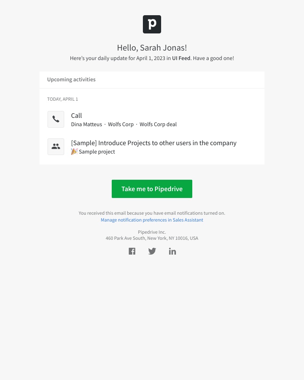The width and height of the screenshot is (304, 380).
Task: Click the people group activity icon
Action: coord(56,147)
